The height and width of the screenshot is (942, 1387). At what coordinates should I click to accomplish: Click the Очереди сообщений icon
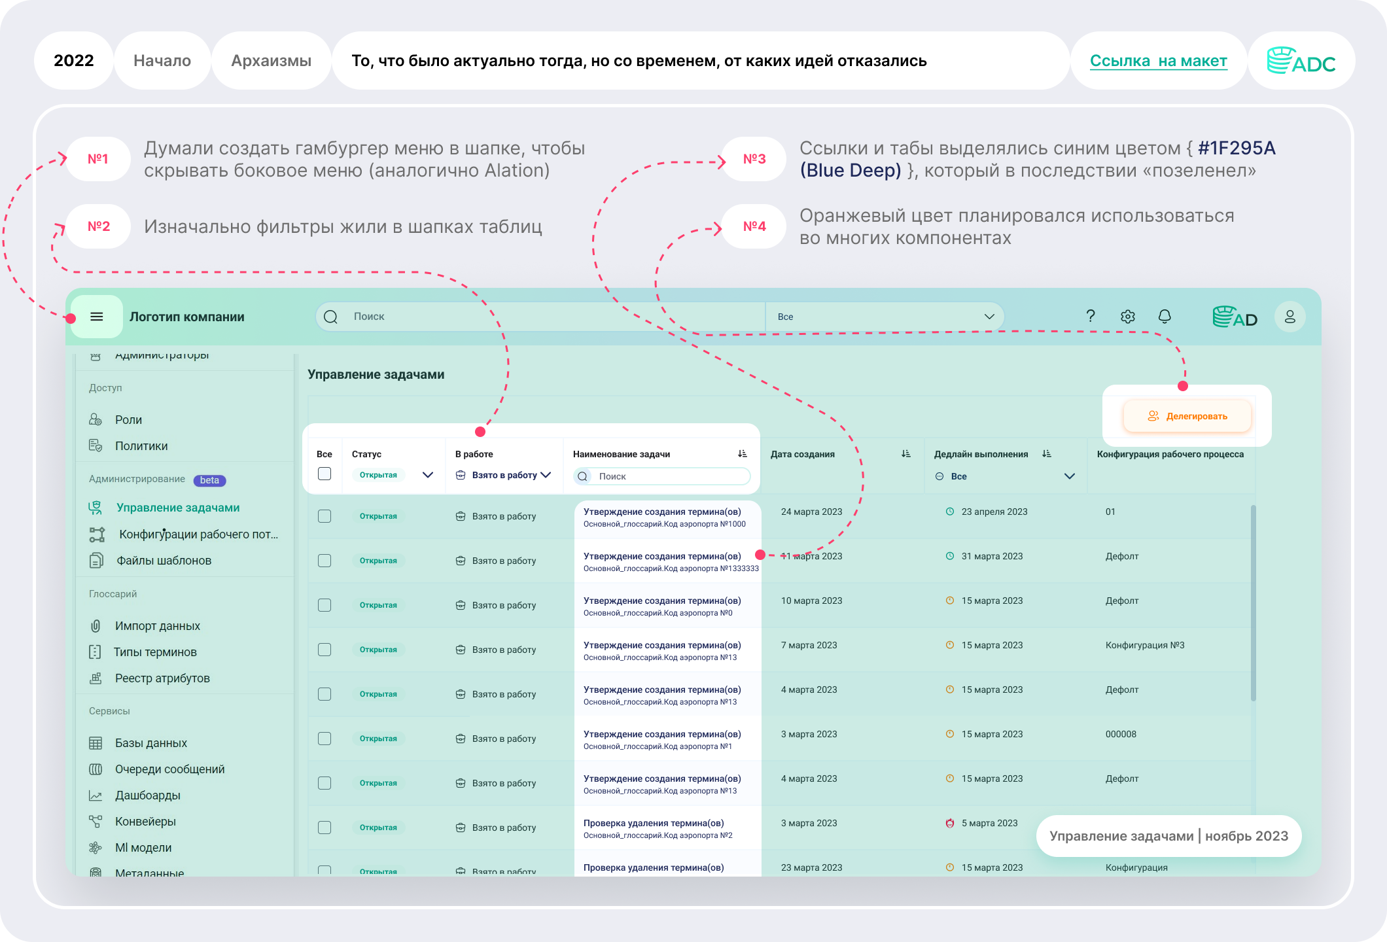96,769
